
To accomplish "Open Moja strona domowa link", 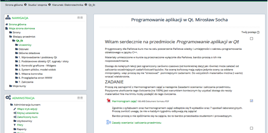I will (22, 28).
